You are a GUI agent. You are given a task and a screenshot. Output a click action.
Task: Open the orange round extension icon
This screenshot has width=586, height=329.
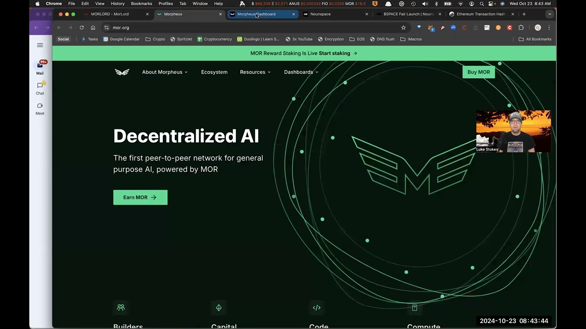(x=498, y=27)
